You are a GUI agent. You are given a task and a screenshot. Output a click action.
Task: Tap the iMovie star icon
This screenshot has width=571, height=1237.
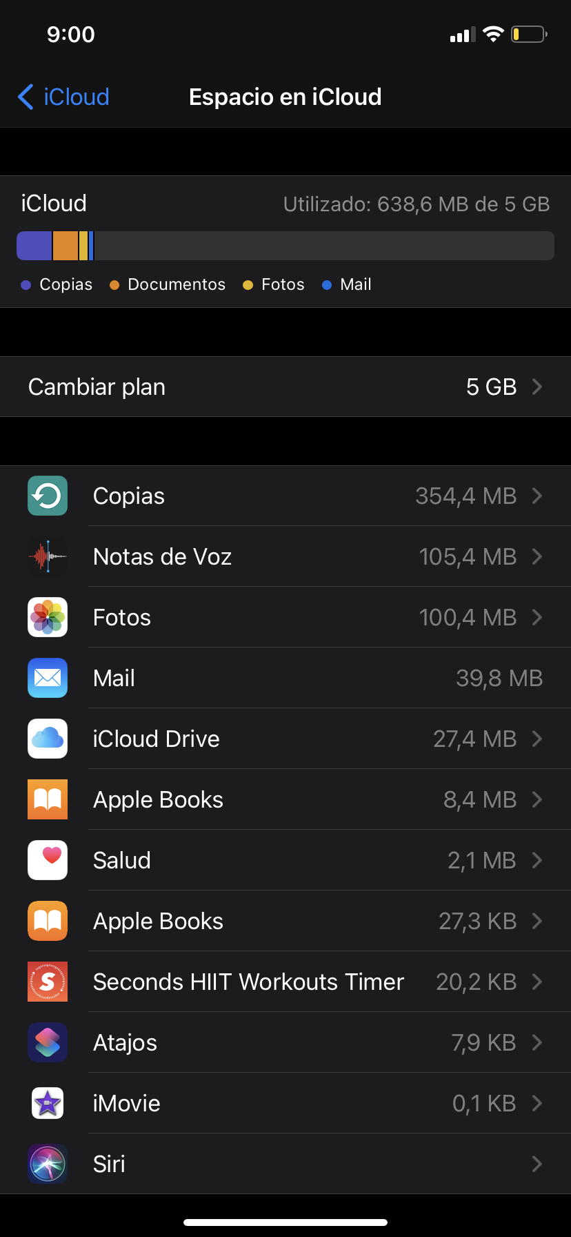[x=48, y=1103]
